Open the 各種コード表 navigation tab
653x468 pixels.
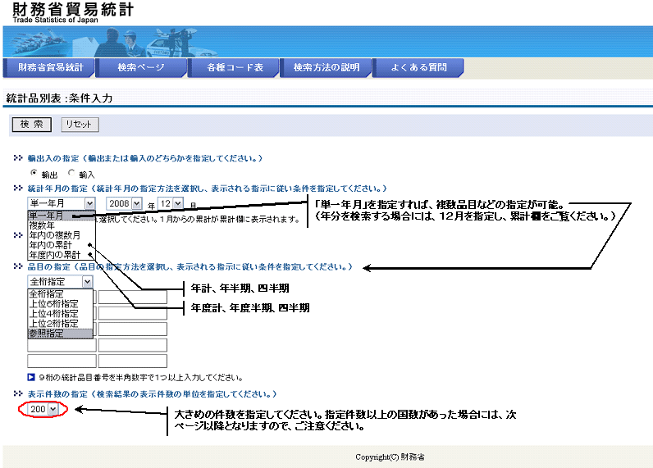click(x=235, y=67)
